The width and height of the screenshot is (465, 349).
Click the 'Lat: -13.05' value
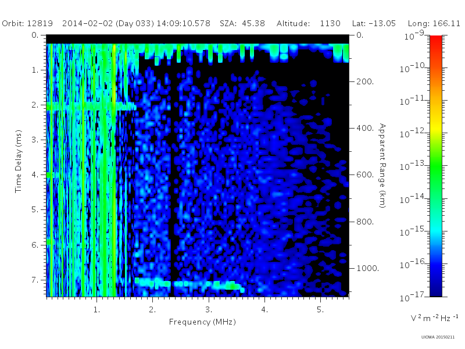click(x=374, y=23)
